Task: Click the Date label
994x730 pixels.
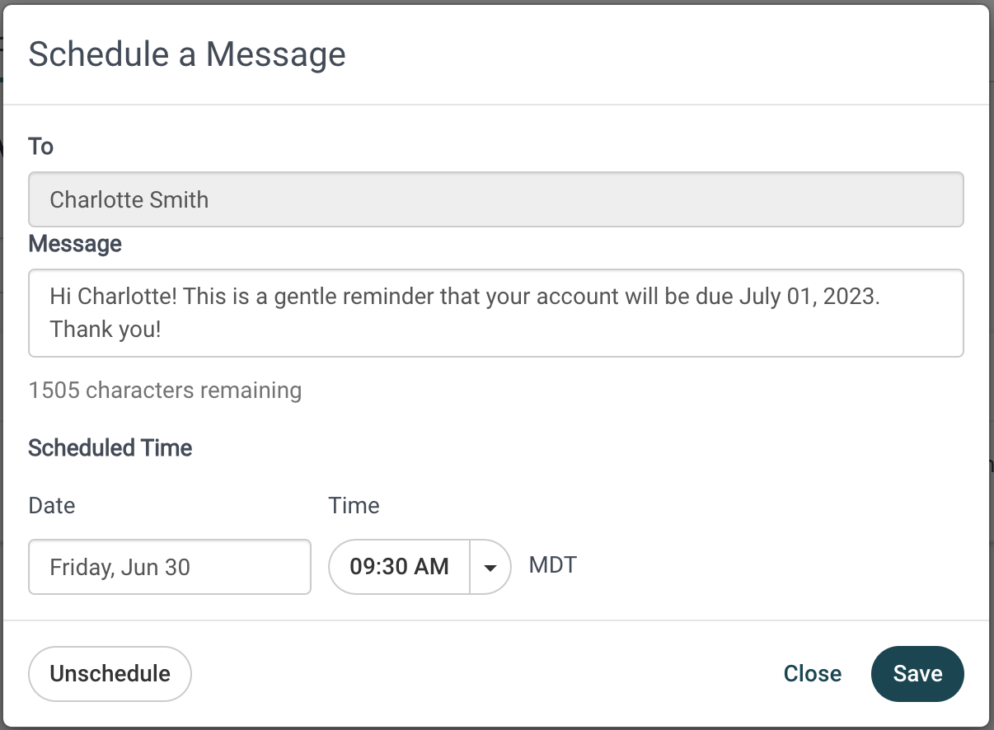Action: (x=52, y=505)
